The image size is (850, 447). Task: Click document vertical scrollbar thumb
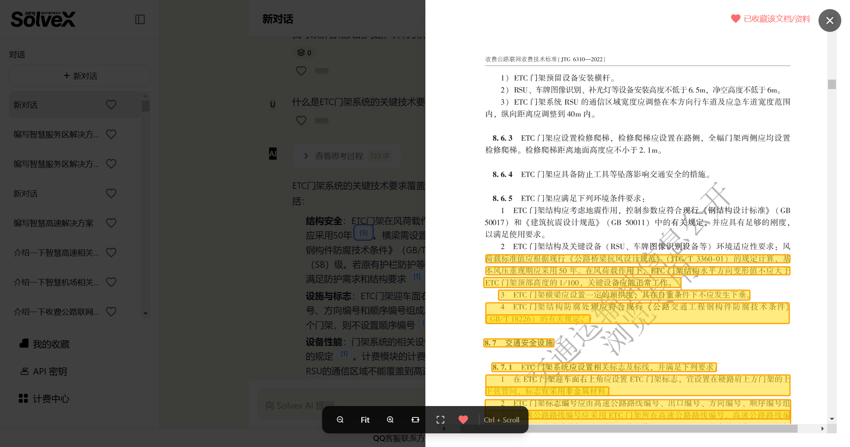[x=832, y=84]
